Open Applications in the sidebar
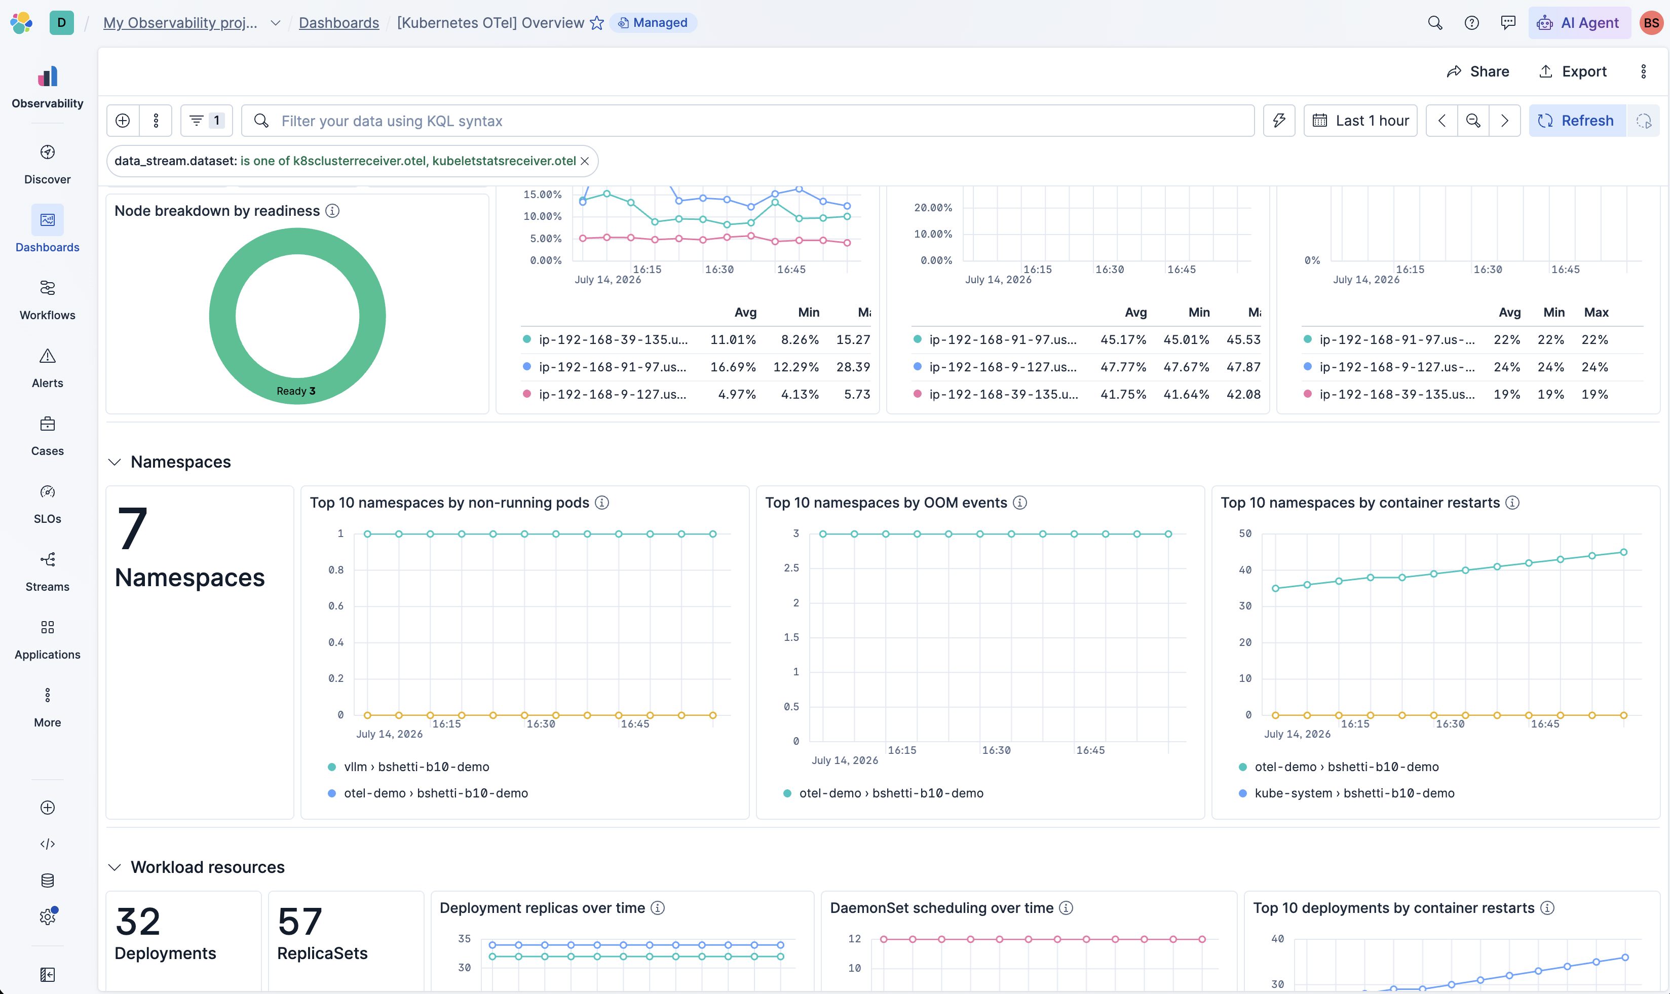Viewport: 1670px width, 994px height. point(48,640)
